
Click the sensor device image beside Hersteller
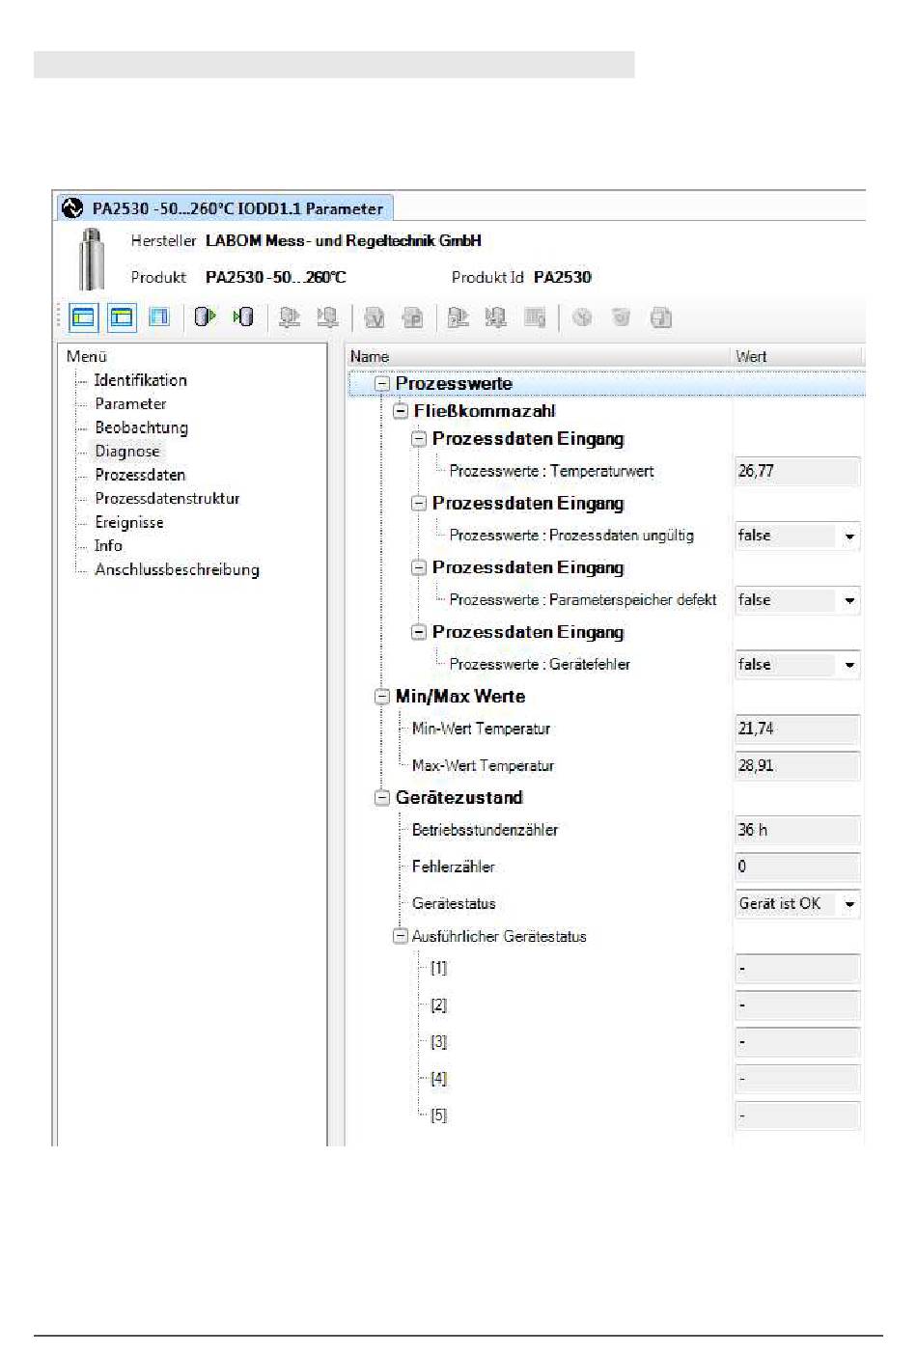[92, 258]
